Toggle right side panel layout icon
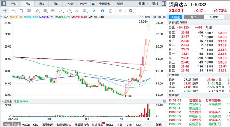 [164, 3]
